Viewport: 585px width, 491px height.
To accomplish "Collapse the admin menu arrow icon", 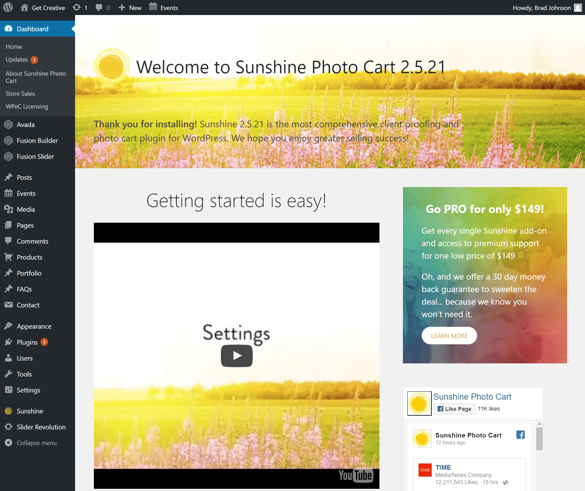I will point(8,443).
